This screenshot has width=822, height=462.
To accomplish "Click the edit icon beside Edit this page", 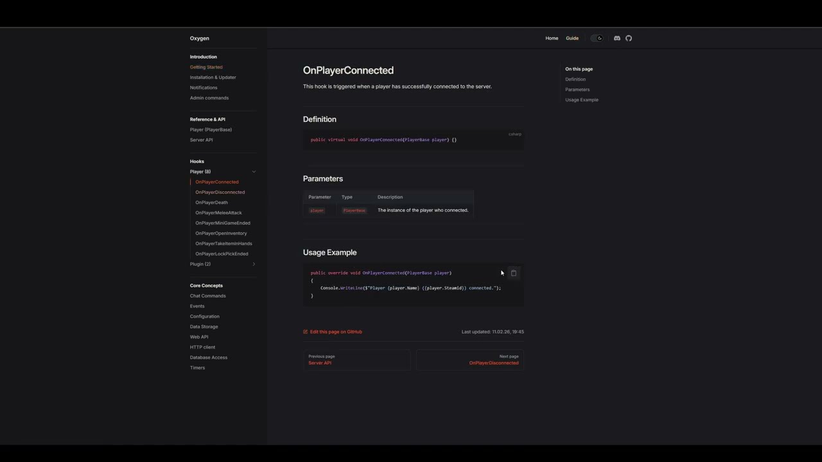I will (x=306, y=332).
